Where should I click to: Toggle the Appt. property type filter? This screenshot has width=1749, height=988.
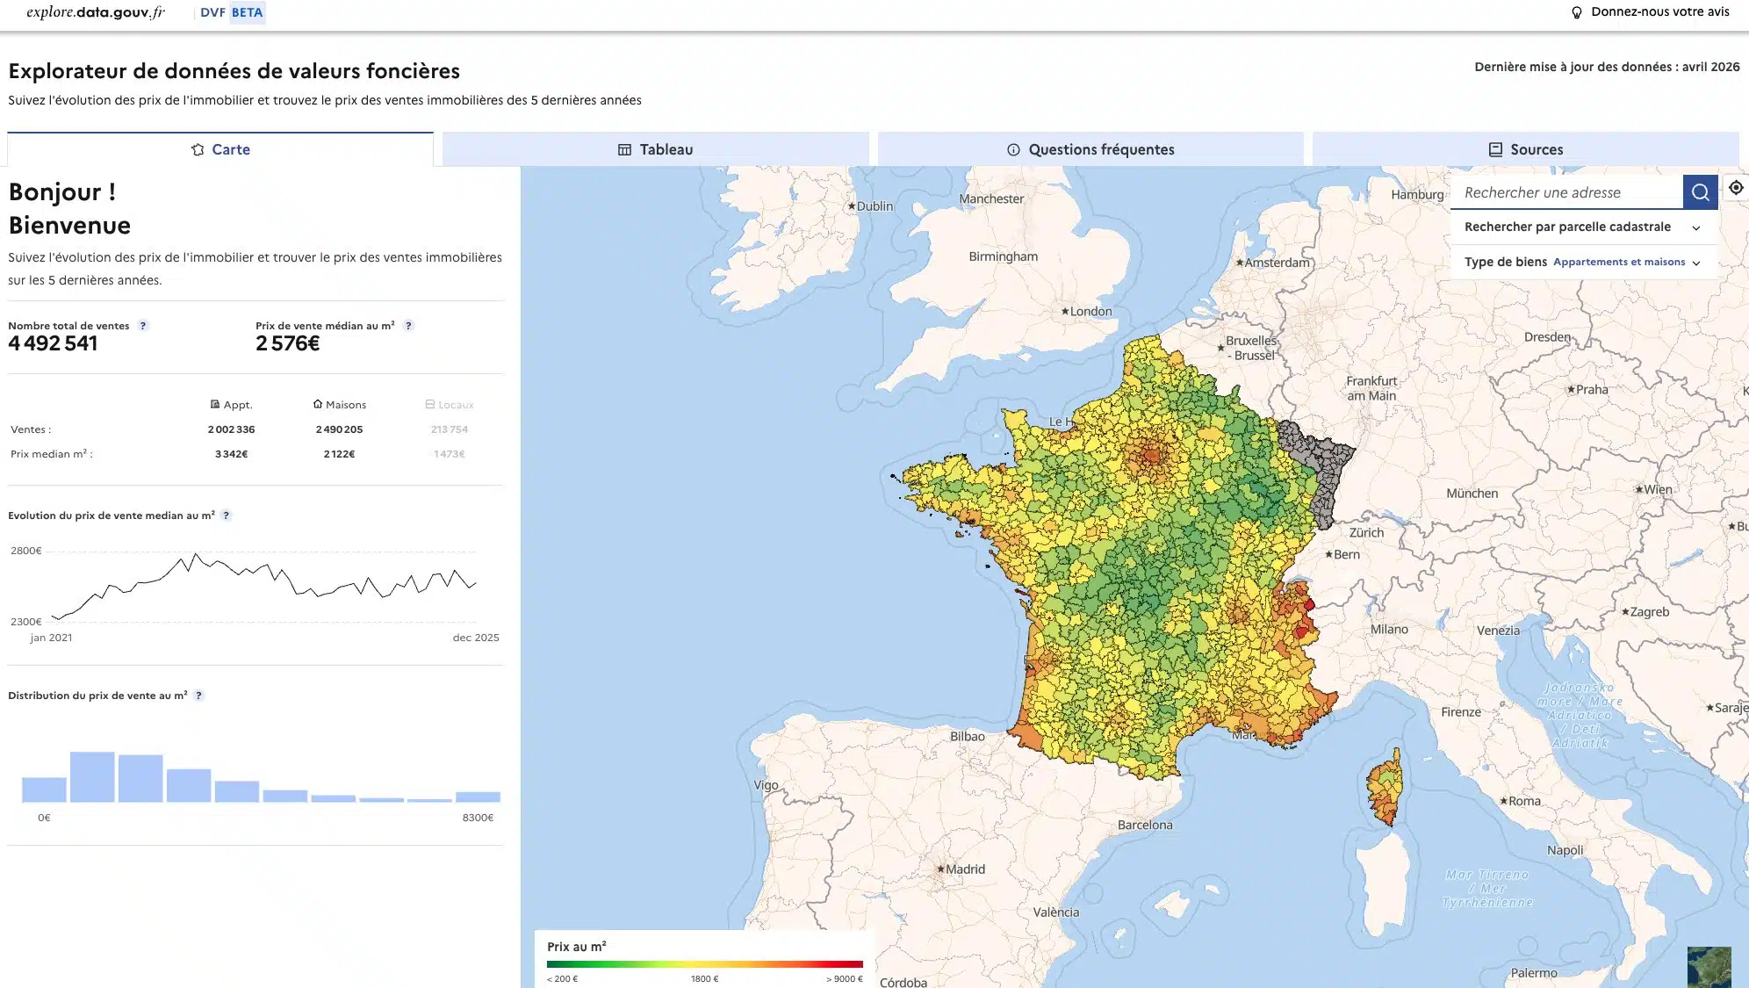(232, 405)
